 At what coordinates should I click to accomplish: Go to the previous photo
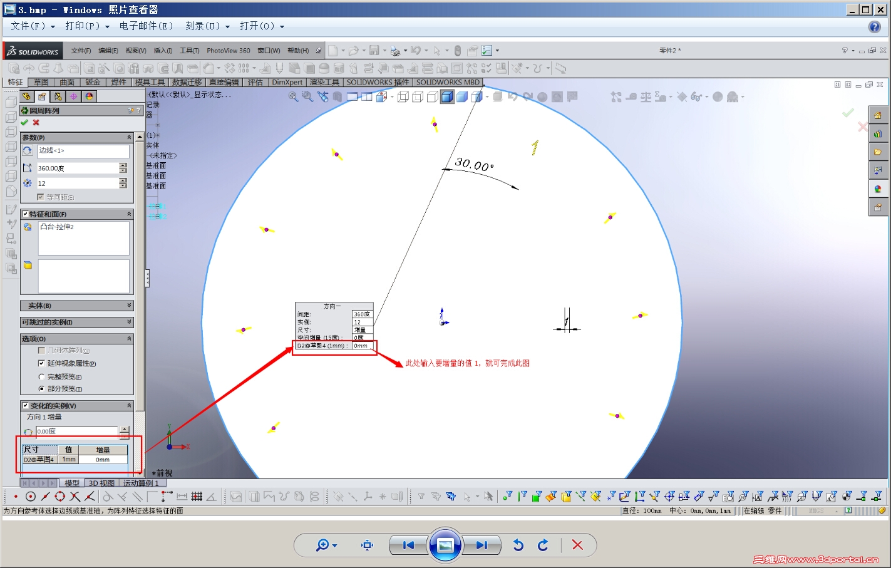click(x=408, y=545)
